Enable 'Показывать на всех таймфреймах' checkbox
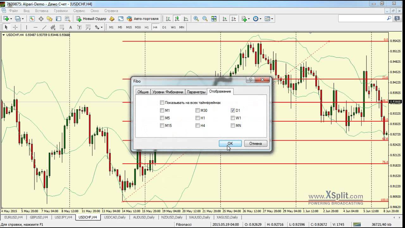 point(162,103)
